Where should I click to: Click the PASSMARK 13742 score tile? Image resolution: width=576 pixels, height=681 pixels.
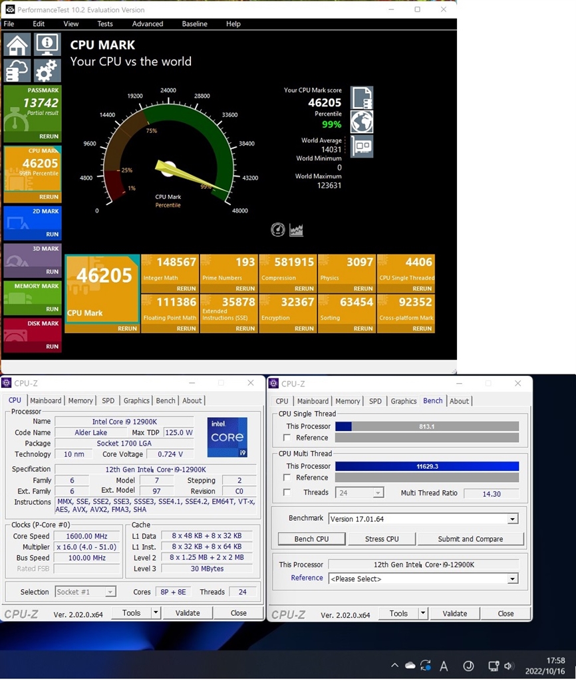(x=33, y=108)
